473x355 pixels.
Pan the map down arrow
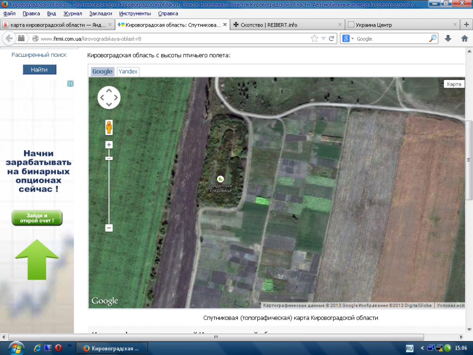(109, 105)
